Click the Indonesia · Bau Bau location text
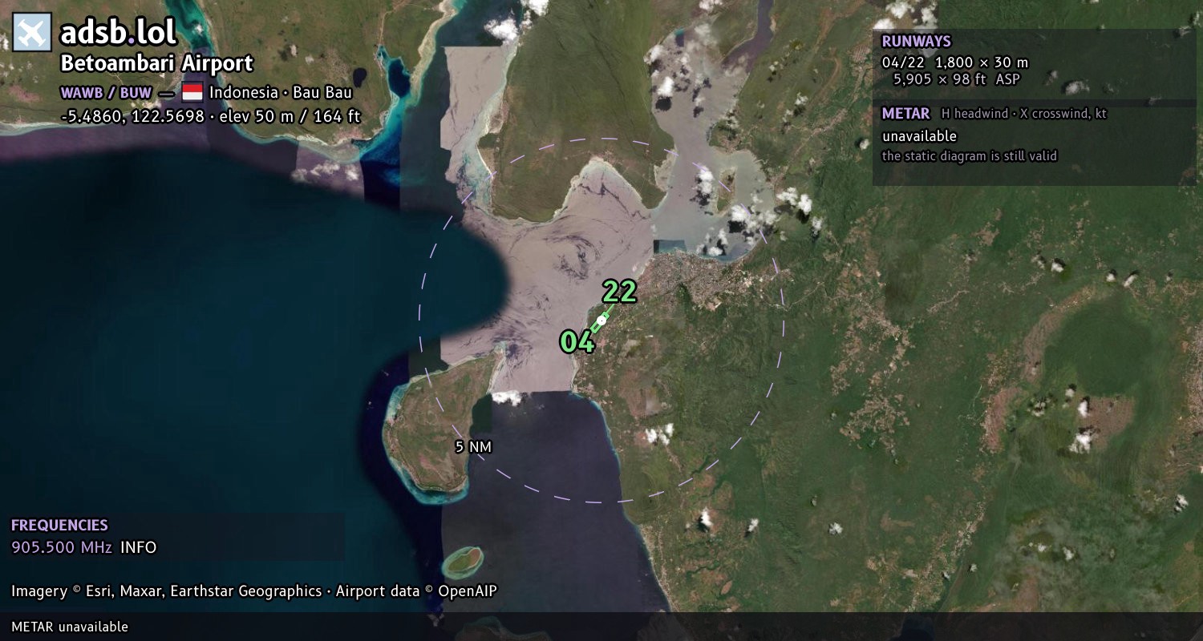Screen dimensions: 1203x641 pyautogui.click(x=281, y=92)
